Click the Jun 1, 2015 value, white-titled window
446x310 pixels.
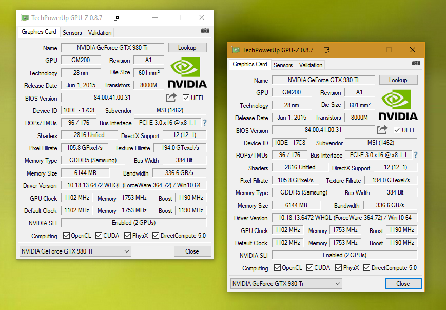pyautogui.click(x=81, y=85)
